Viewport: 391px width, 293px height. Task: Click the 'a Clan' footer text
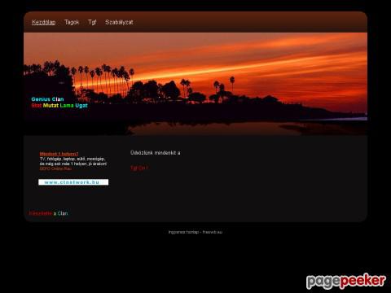(x=60, y=213)
